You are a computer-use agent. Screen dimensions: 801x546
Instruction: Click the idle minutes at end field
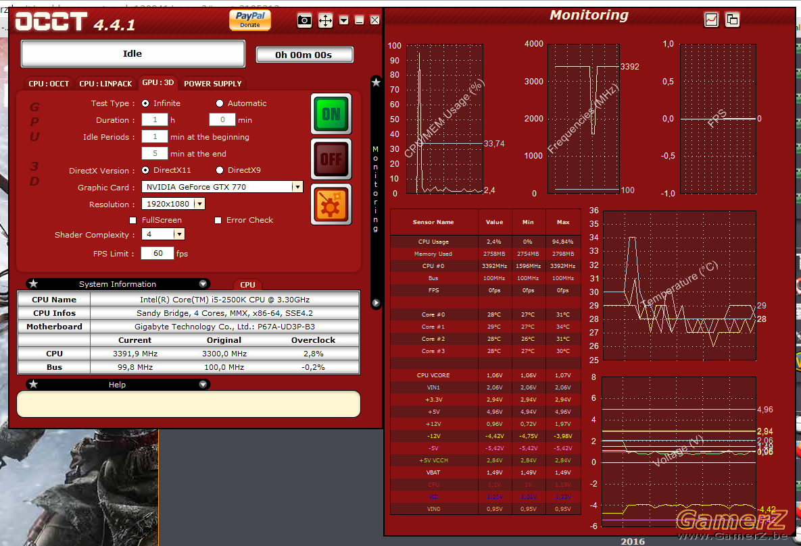pos(155,154)
